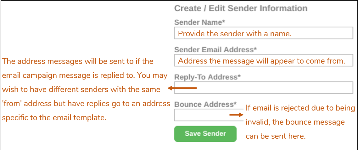Click the 'Reply-To Address*' label
This screenshot has height=150, width=358.
pyautogui.click(x=208, y=77)
